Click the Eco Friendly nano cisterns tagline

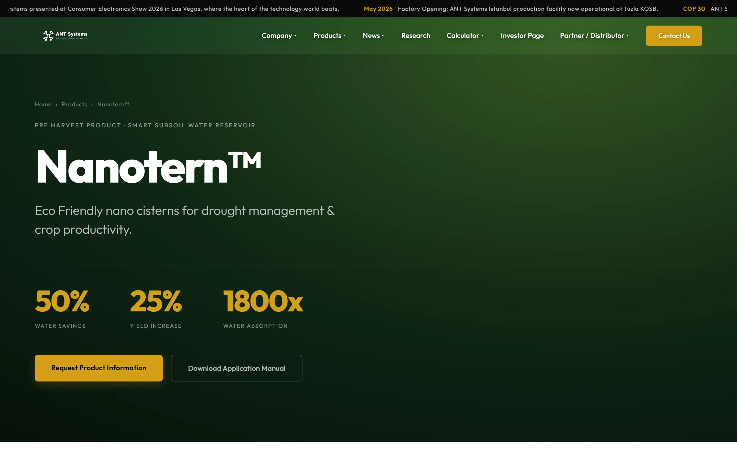tap(185, 220)
